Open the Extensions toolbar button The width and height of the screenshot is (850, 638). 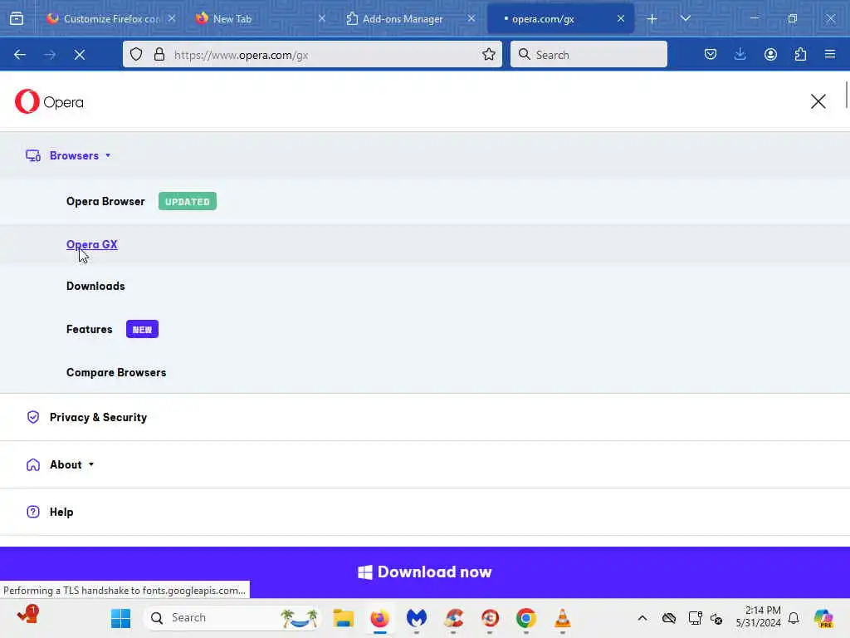point(800,54)
